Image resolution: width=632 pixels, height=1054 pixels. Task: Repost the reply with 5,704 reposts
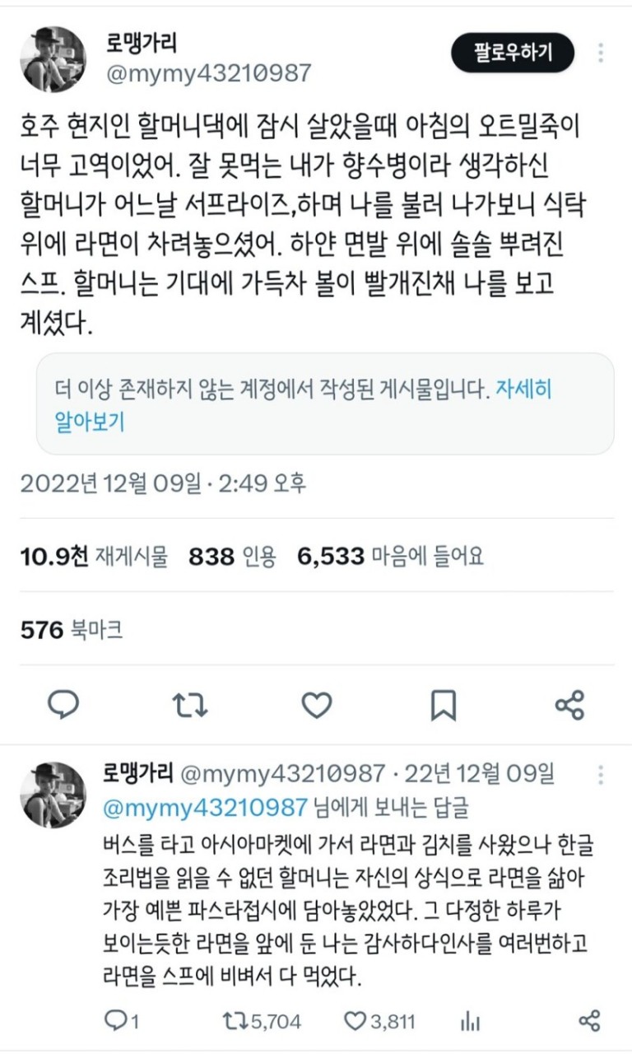click(234, 1021)
